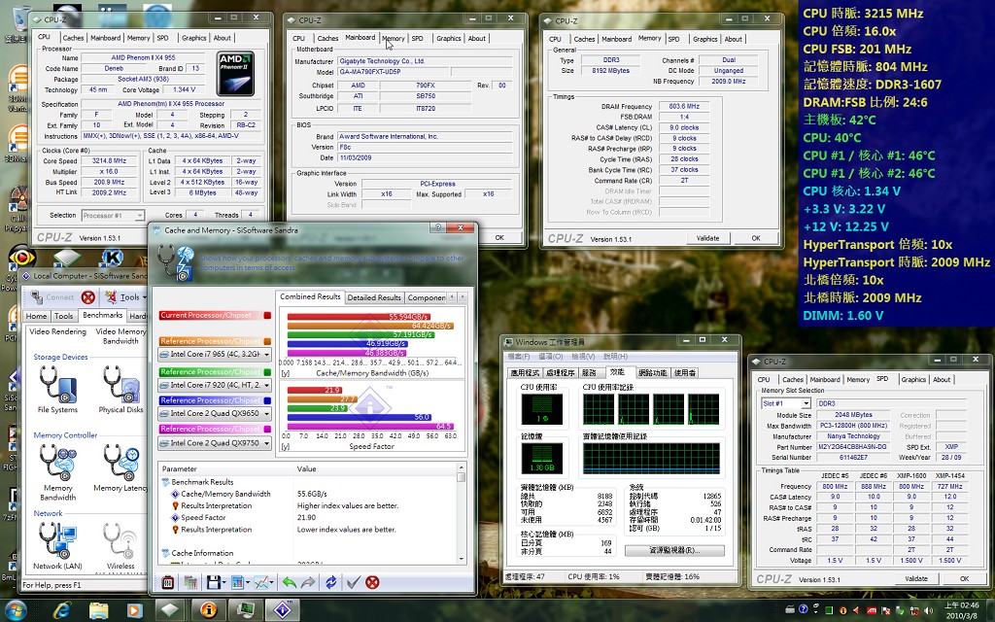Switch to Detailed Results tab in Sandra
Image resolution: width=995 pixels, height=622 pixels.
coord(374,297)
